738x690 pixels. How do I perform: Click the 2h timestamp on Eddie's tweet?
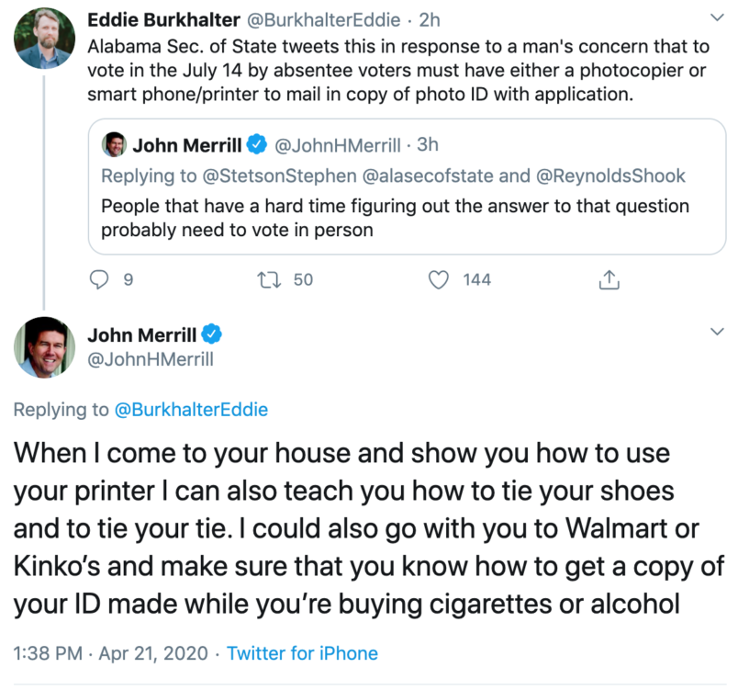430,18
